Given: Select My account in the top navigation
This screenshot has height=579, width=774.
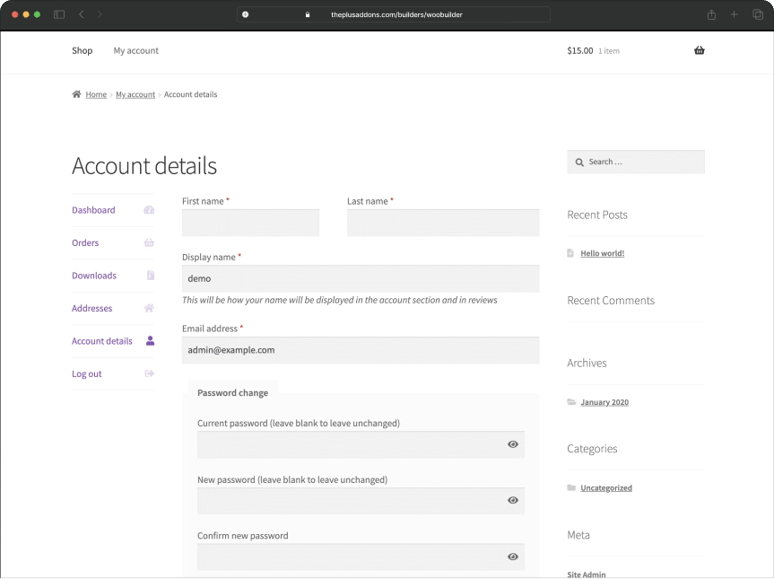Looking at the screenshot, I should 135,51.
